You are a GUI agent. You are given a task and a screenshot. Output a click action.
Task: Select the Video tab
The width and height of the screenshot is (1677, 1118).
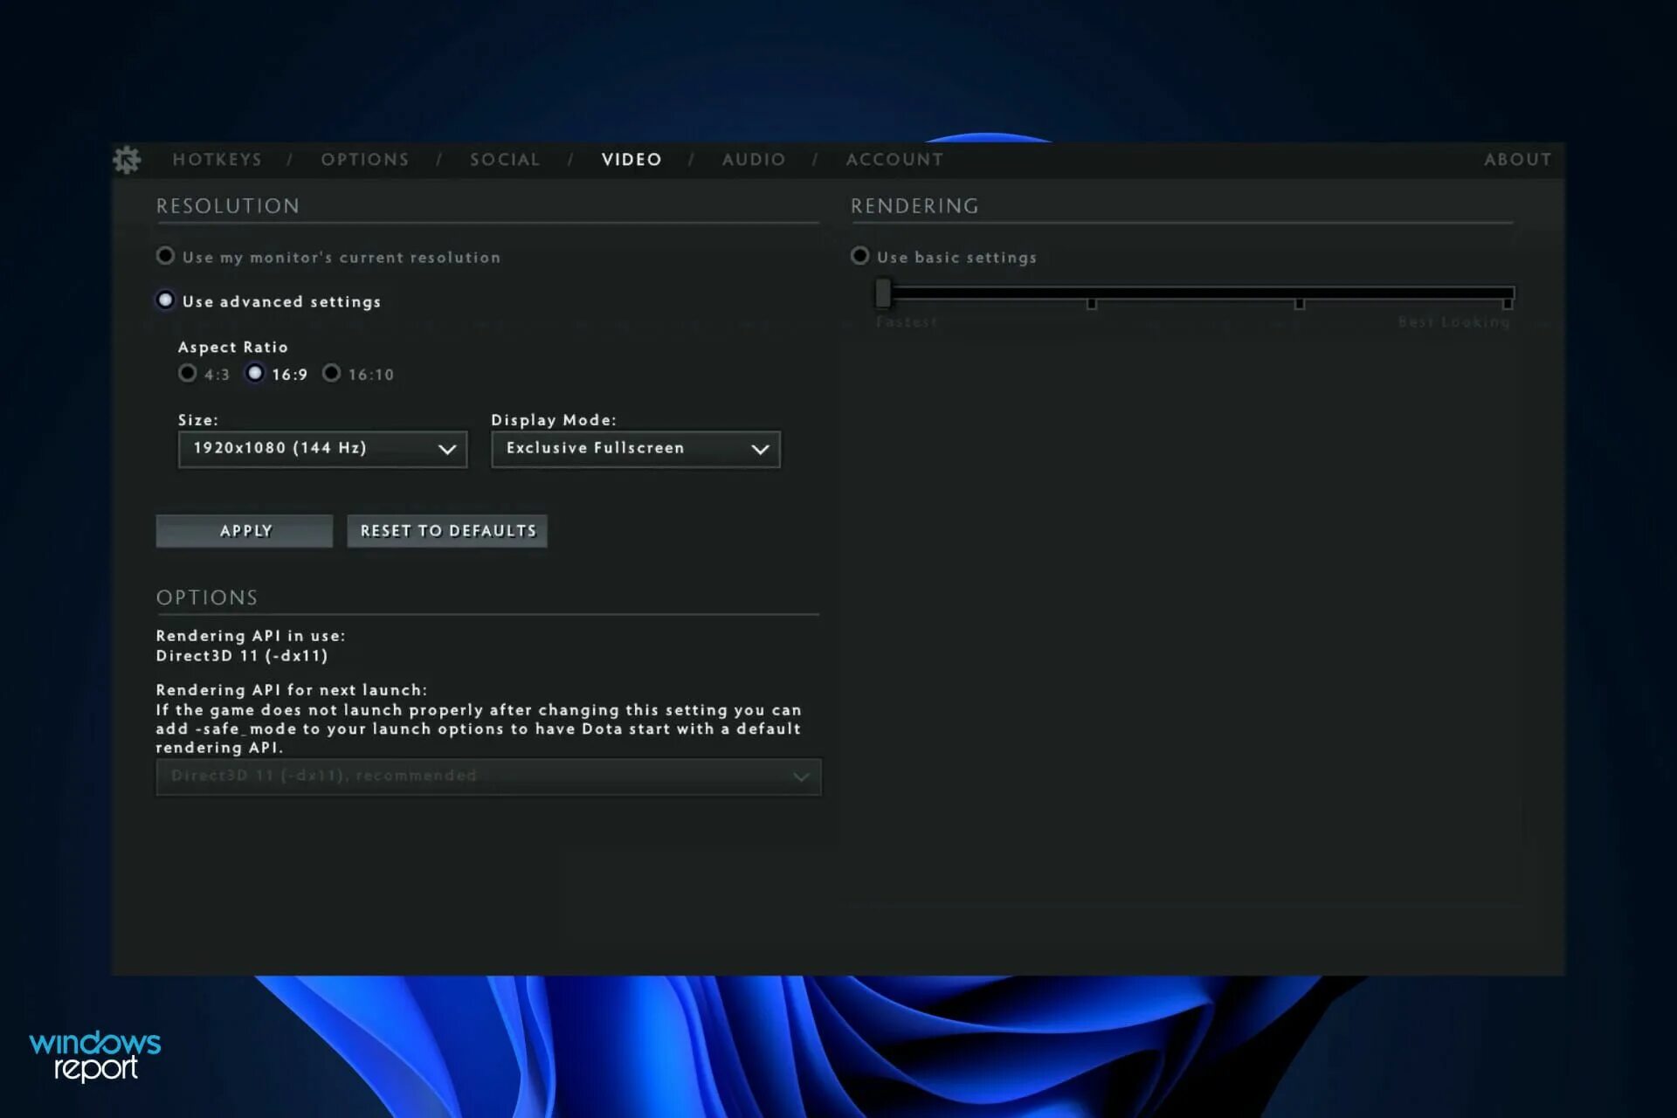(x=631, y=160)
